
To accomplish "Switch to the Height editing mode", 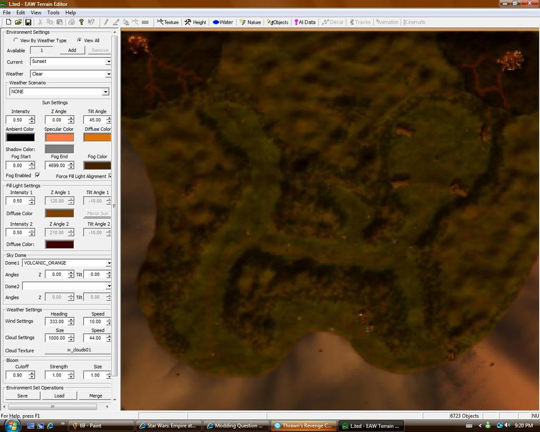I will tap(195, 22).
